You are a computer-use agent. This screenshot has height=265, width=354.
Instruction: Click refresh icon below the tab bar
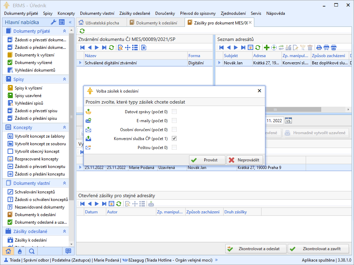point(82,31)
